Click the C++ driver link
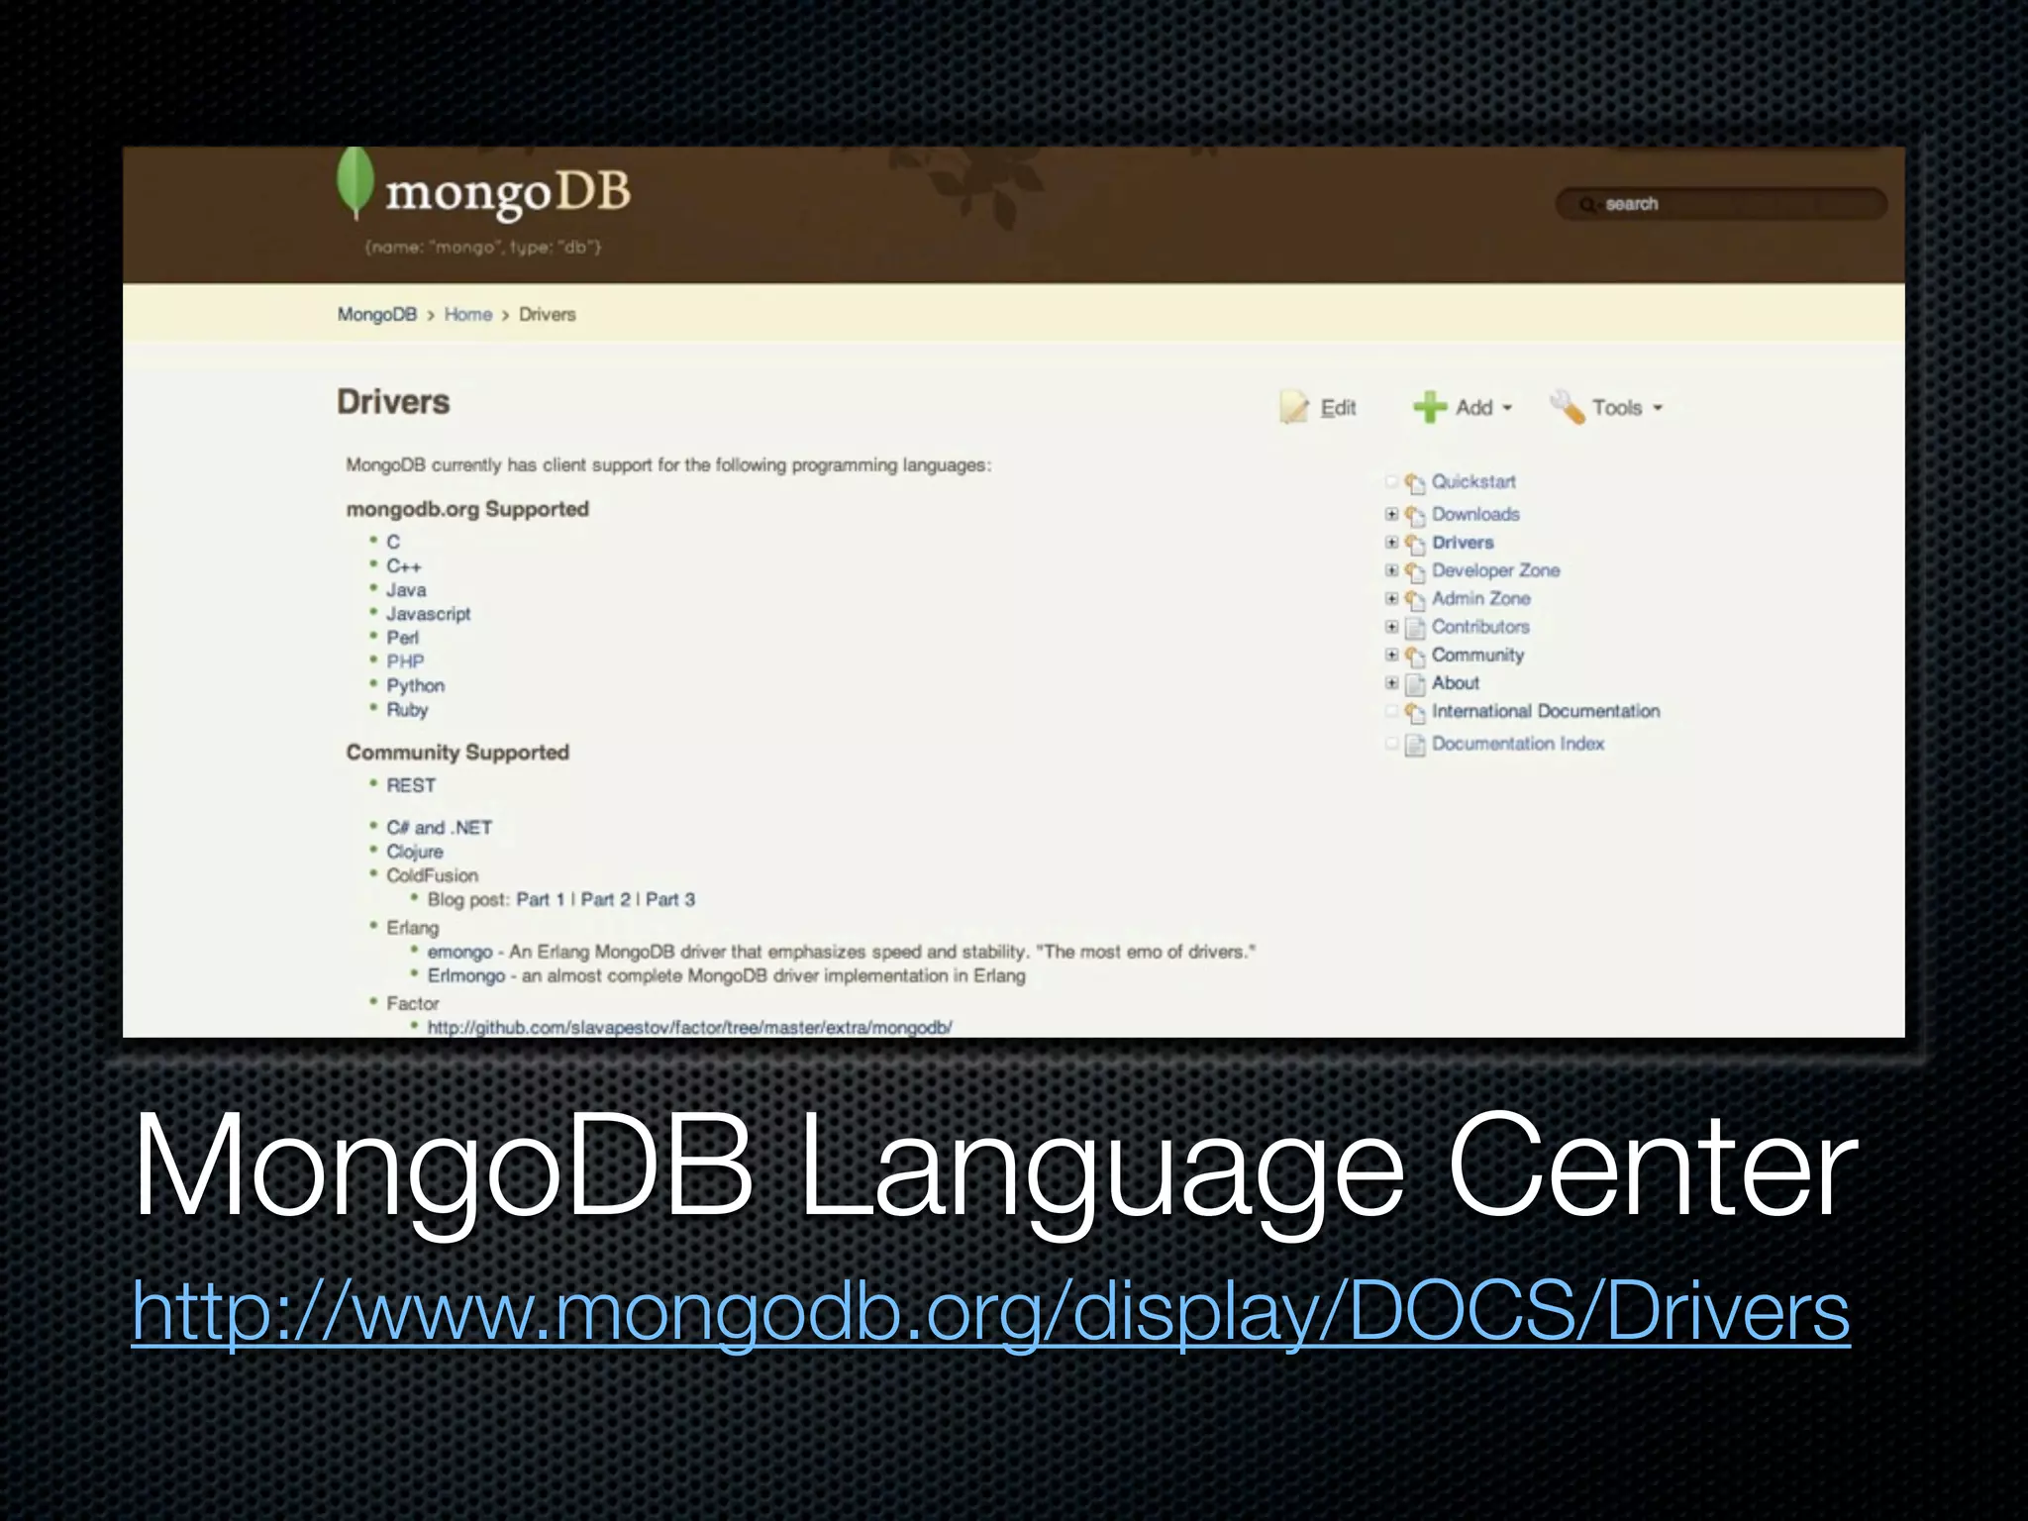2028x1521 pixels. point(403,566)
